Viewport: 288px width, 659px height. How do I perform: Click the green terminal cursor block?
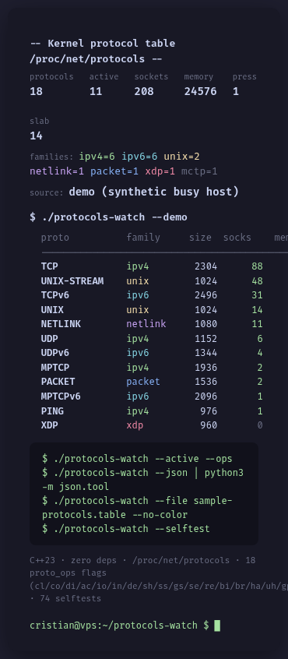click(x=217, y=626)
